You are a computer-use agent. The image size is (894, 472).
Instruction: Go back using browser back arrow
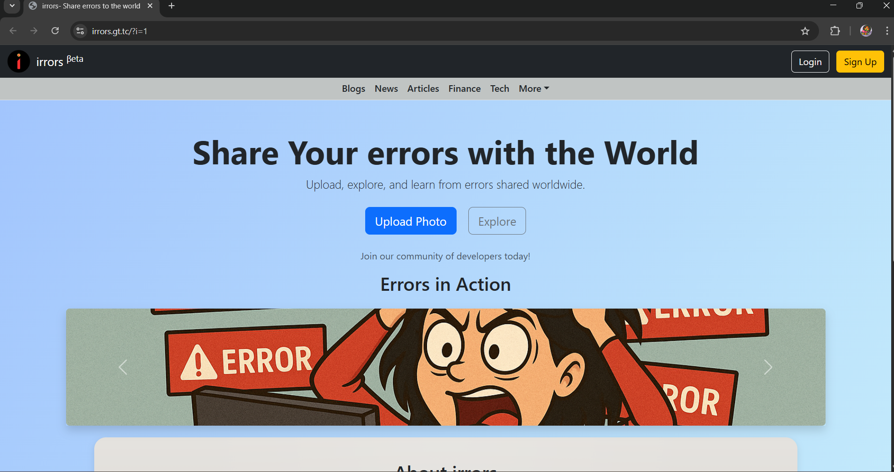click(x=13, y=31)
